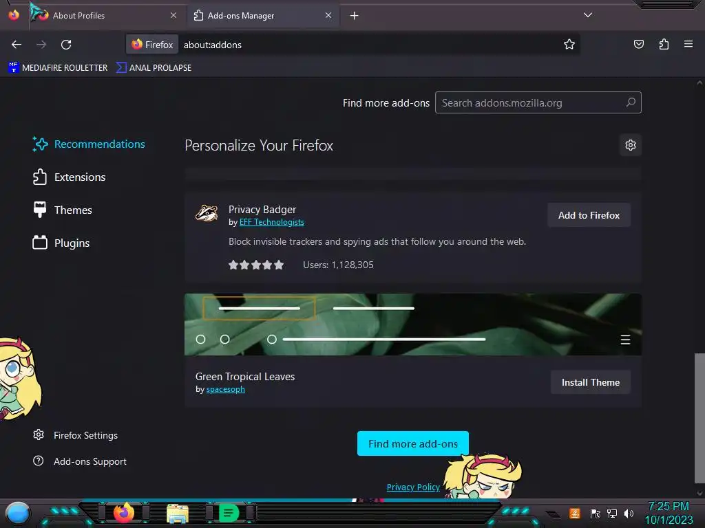Click the Users: 1,128,305 count
The image size is (705, 528).
click(338, 265)
